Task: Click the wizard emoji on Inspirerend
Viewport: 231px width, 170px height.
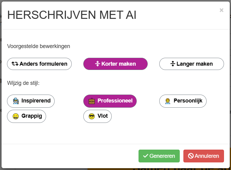Action: [x=16, y=101]
